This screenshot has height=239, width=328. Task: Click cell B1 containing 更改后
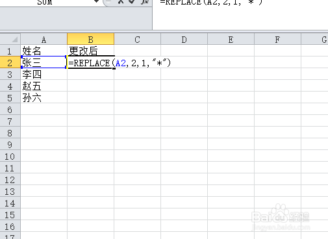click(91, 51)
